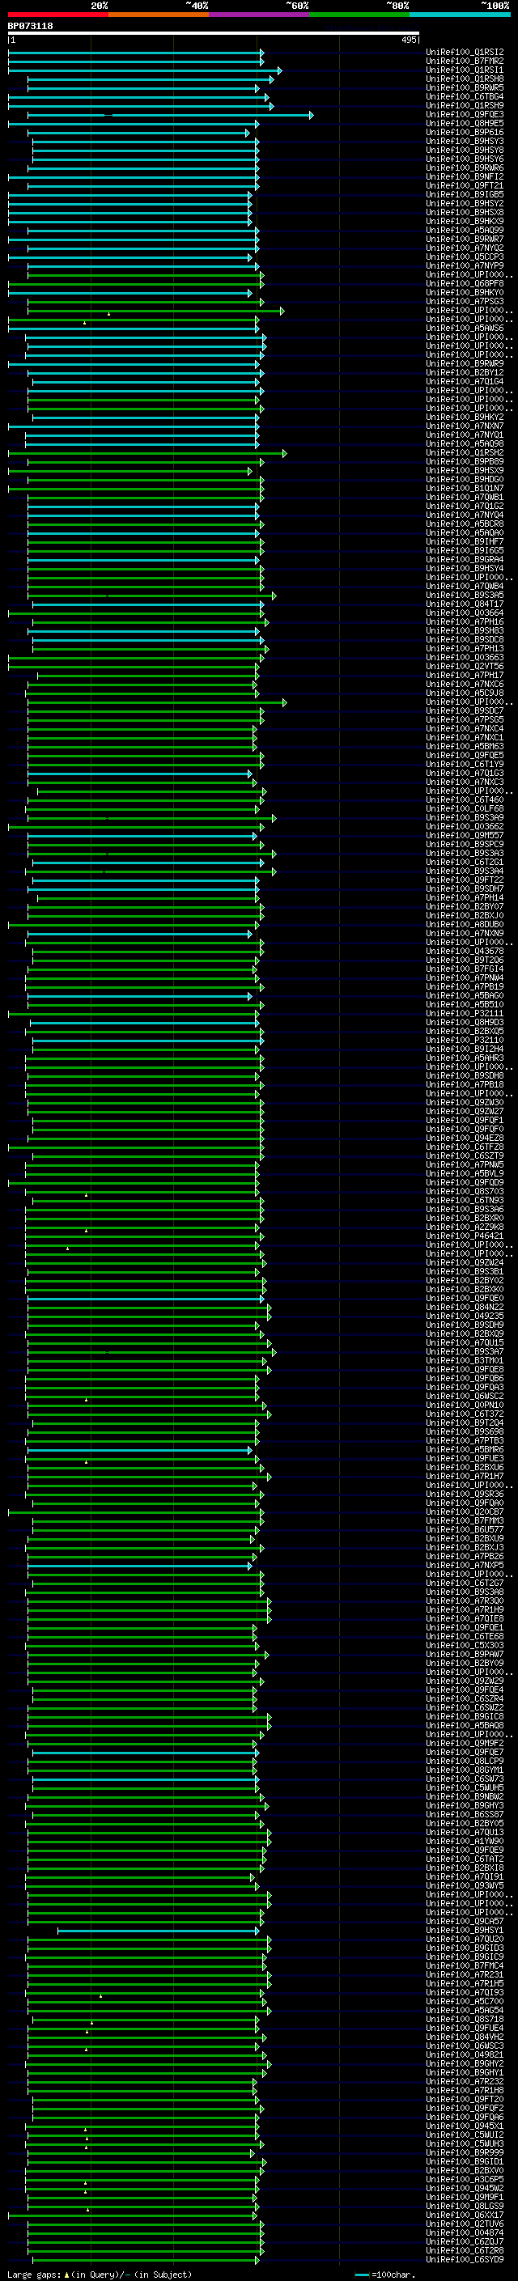The image size is (518, 2281).
Task: Select the UniRef100_B9S3A5 label
Action: 465,595
